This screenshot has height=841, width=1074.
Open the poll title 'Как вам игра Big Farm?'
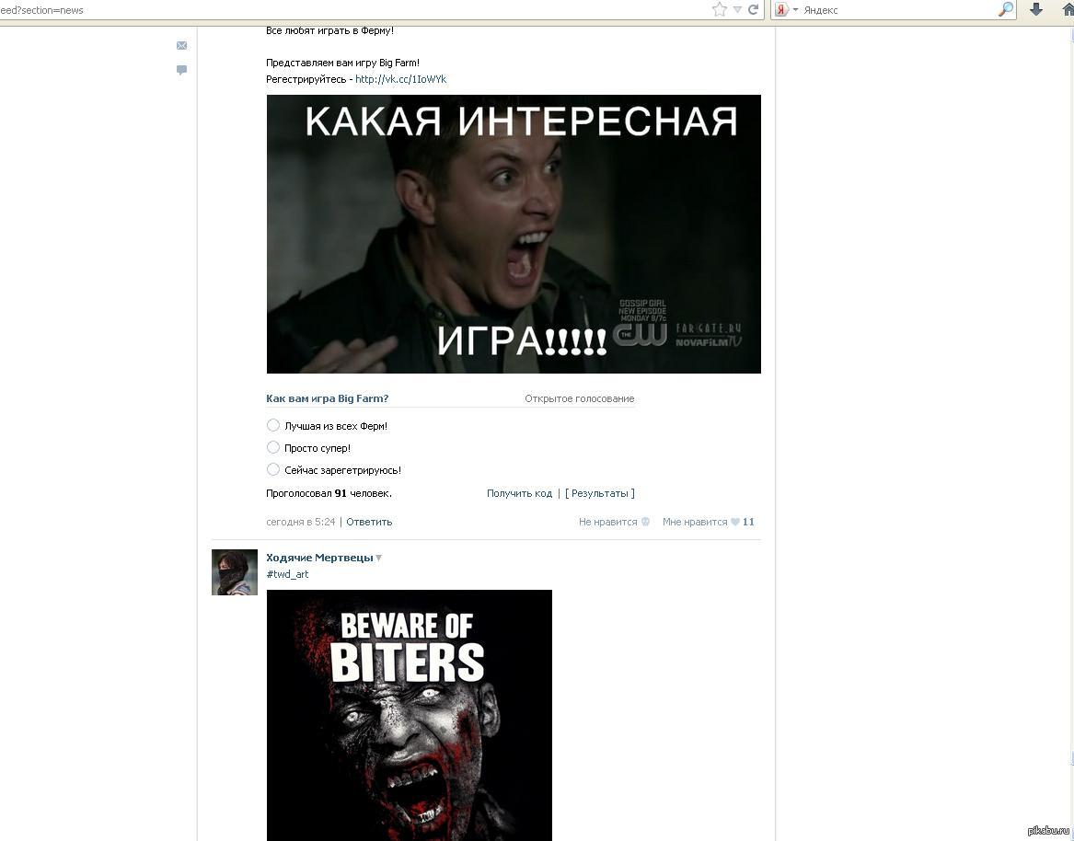[x=328, y=398]
